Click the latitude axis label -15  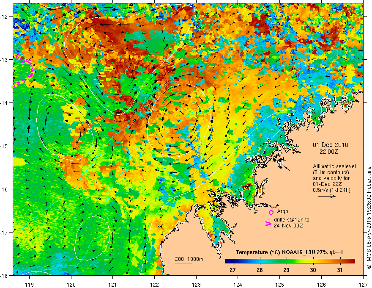(4, 146)
